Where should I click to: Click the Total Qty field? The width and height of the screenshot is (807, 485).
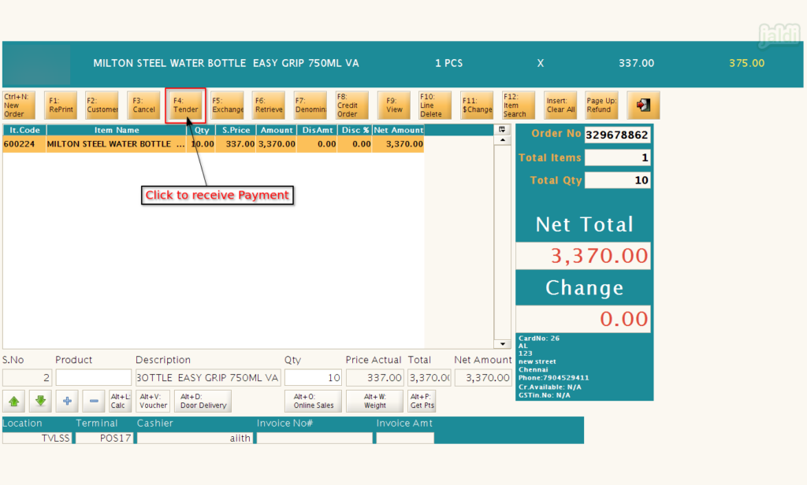[618, 180]
